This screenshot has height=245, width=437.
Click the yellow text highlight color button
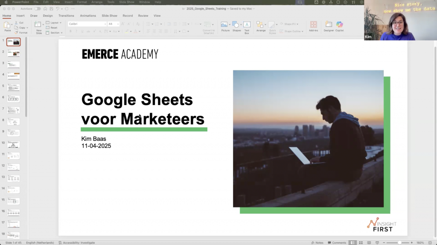pos(127,31)
